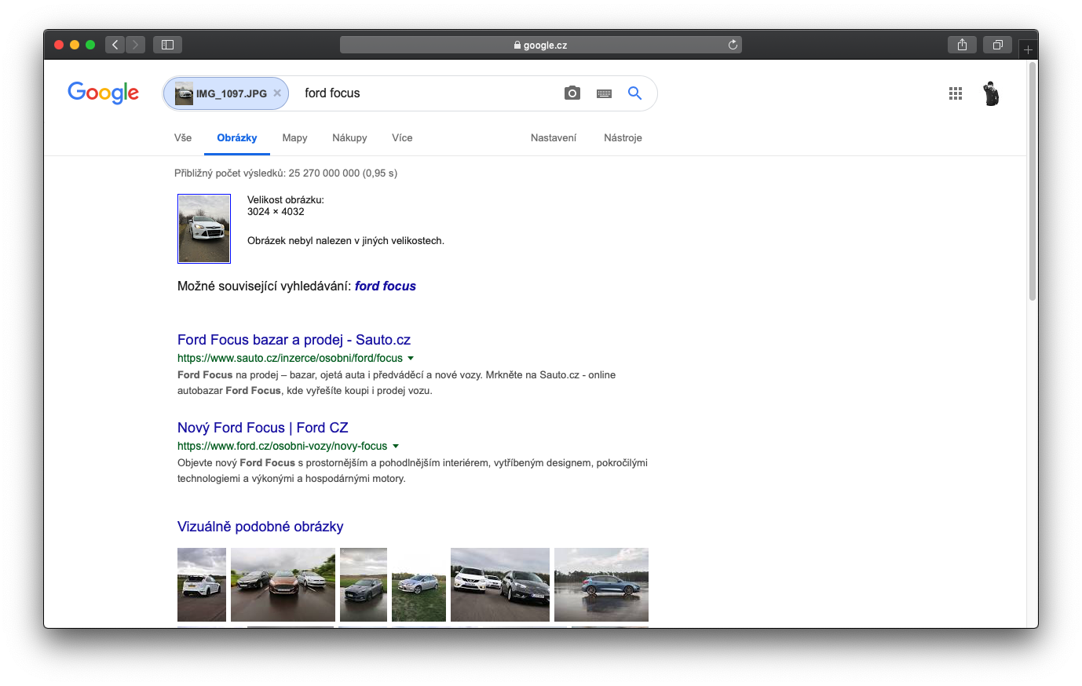1082x686 pixels.
Task: Click the sauto.cz green URL text
Action: [x=290, y=358]
